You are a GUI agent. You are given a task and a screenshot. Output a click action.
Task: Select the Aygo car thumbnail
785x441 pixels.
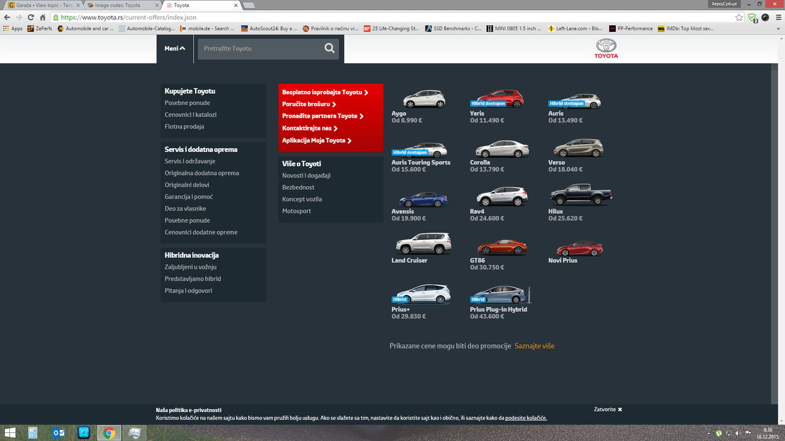[424, 99]
